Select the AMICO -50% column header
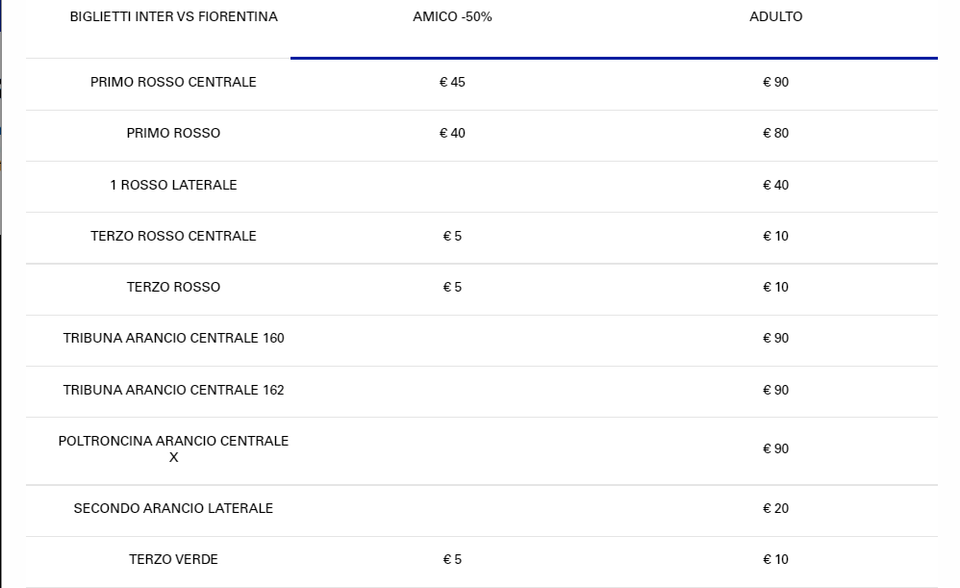This screenshot has height=588, width=960. pos(452,17)
